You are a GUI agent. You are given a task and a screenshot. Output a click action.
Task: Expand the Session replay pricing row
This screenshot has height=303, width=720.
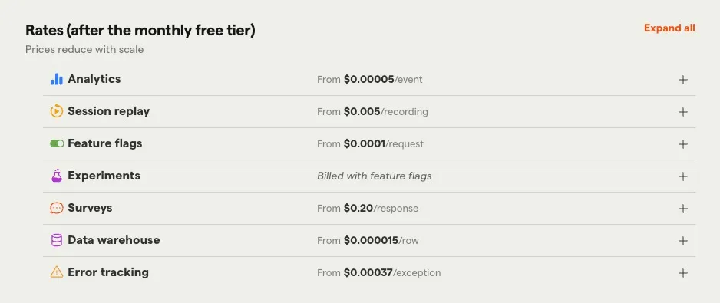tap(683, 111)
